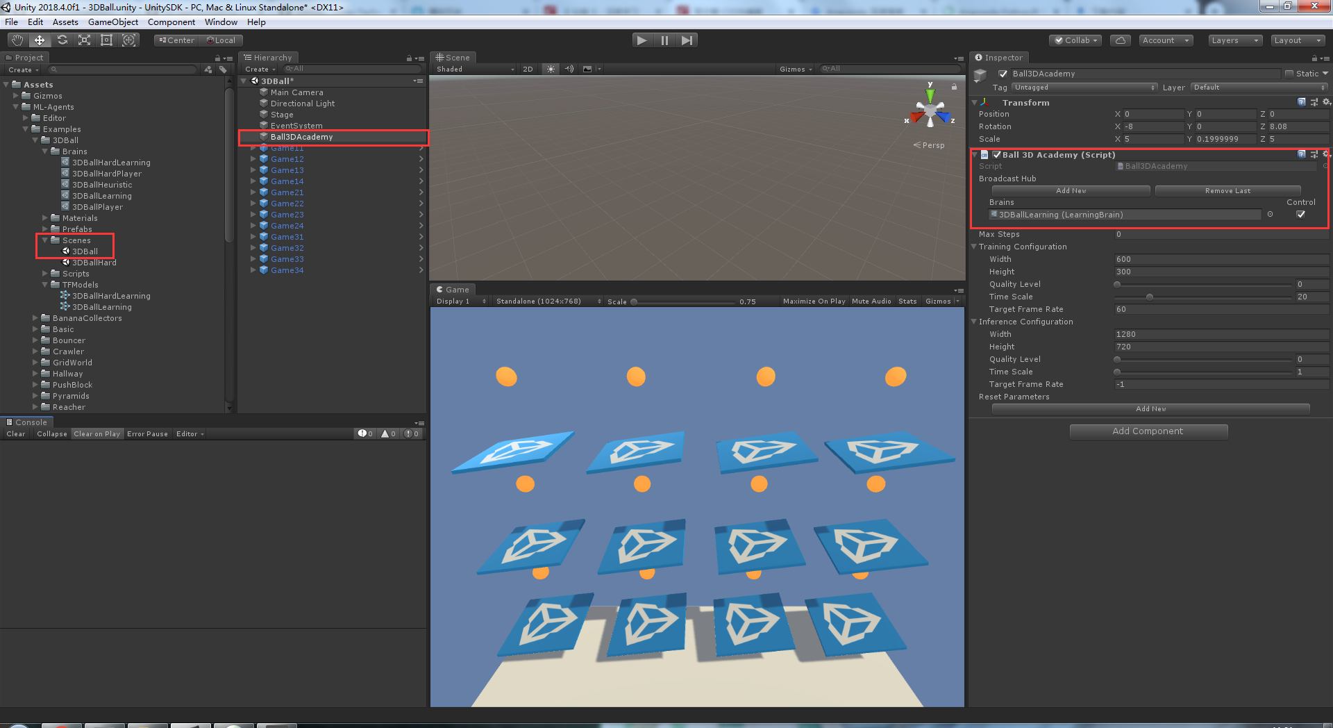Select the Scale tool
Viewport: 1333px width, 728px height.
coord(84,40)
